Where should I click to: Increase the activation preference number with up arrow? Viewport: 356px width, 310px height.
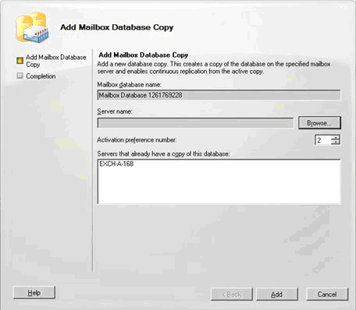click(336, 138)
